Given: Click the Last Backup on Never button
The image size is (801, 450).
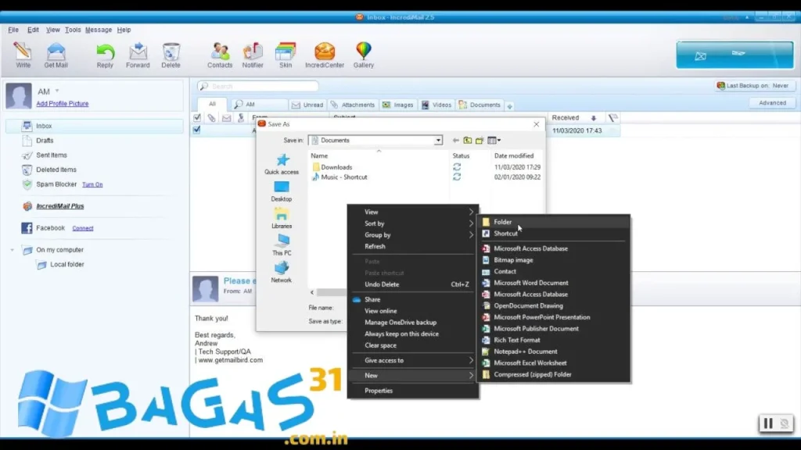Looking at the screenshot, I should [754, 86].
